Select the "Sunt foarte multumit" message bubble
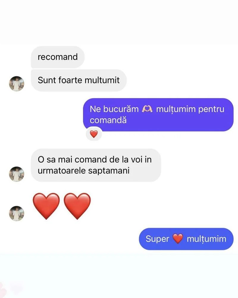238x298 pixels. (x=79, y=80)
